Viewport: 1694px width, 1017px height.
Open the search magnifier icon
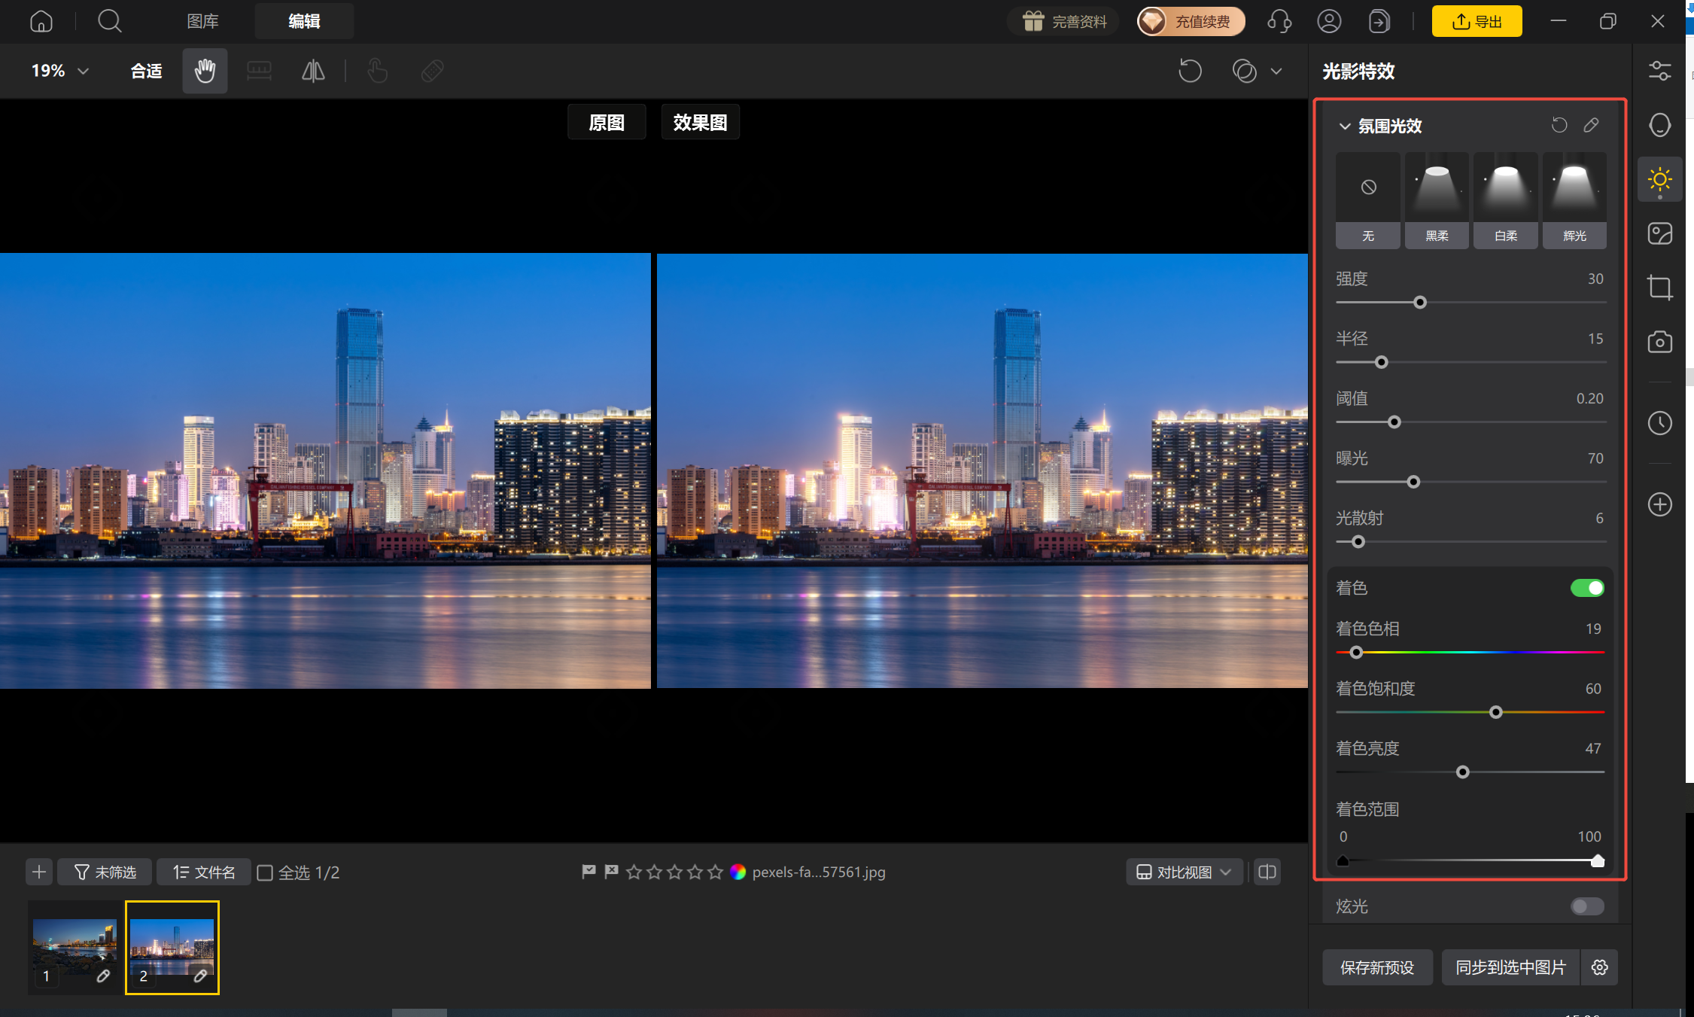click(x=110, y=21)
